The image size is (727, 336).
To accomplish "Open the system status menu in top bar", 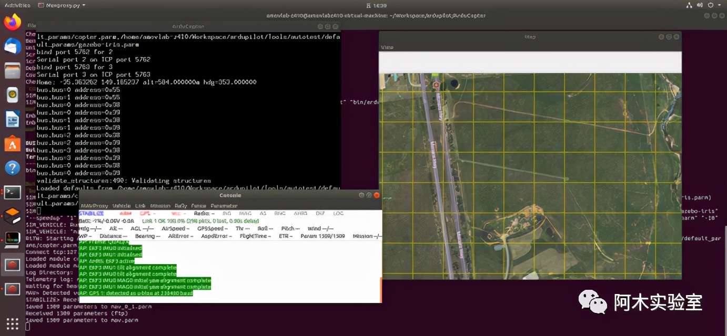I will coord(711,5).
